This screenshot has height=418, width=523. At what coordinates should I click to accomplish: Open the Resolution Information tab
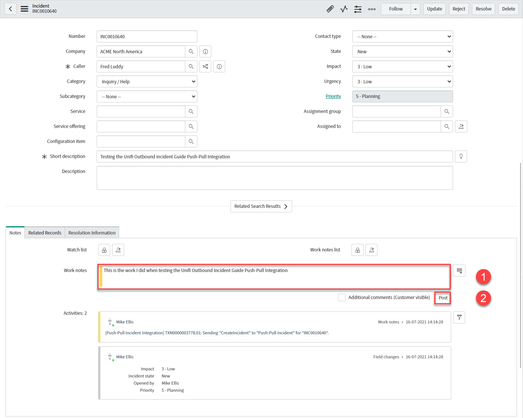[x=92, y=233]
